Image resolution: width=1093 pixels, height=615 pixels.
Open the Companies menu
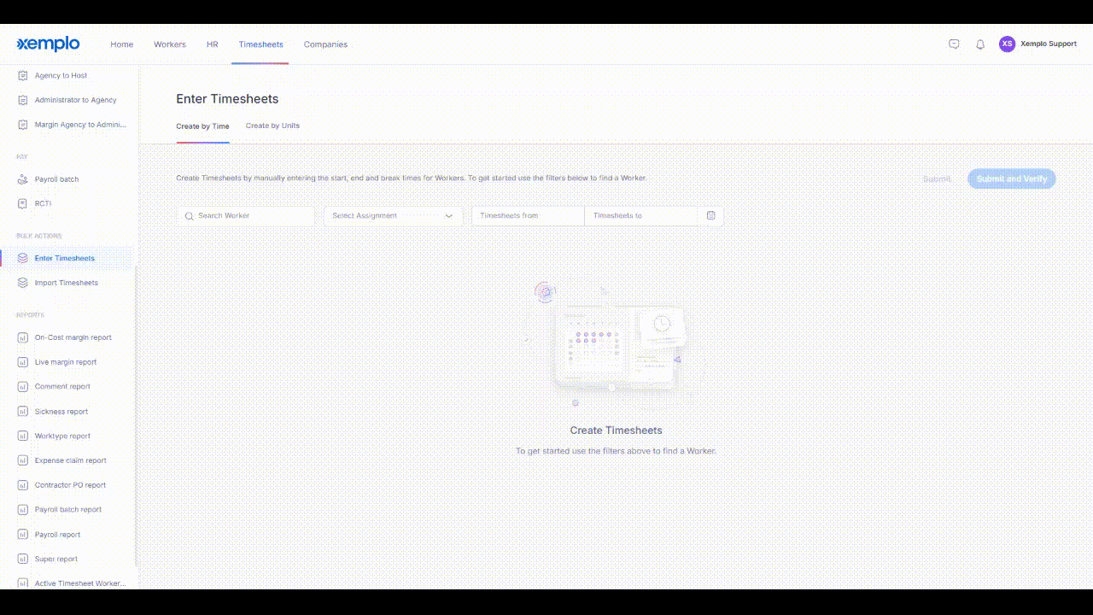point(325,44)
